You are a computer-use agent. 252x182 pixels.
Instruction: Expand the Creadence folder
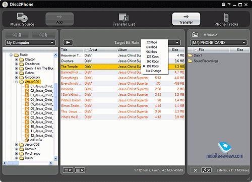tap(16, 64)
